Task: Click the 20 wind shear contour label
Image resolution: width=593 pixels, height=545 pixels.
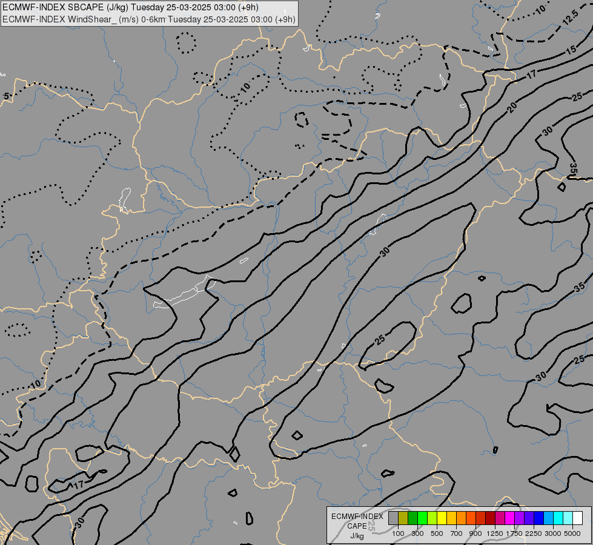Action: click(x=512, y=108)
